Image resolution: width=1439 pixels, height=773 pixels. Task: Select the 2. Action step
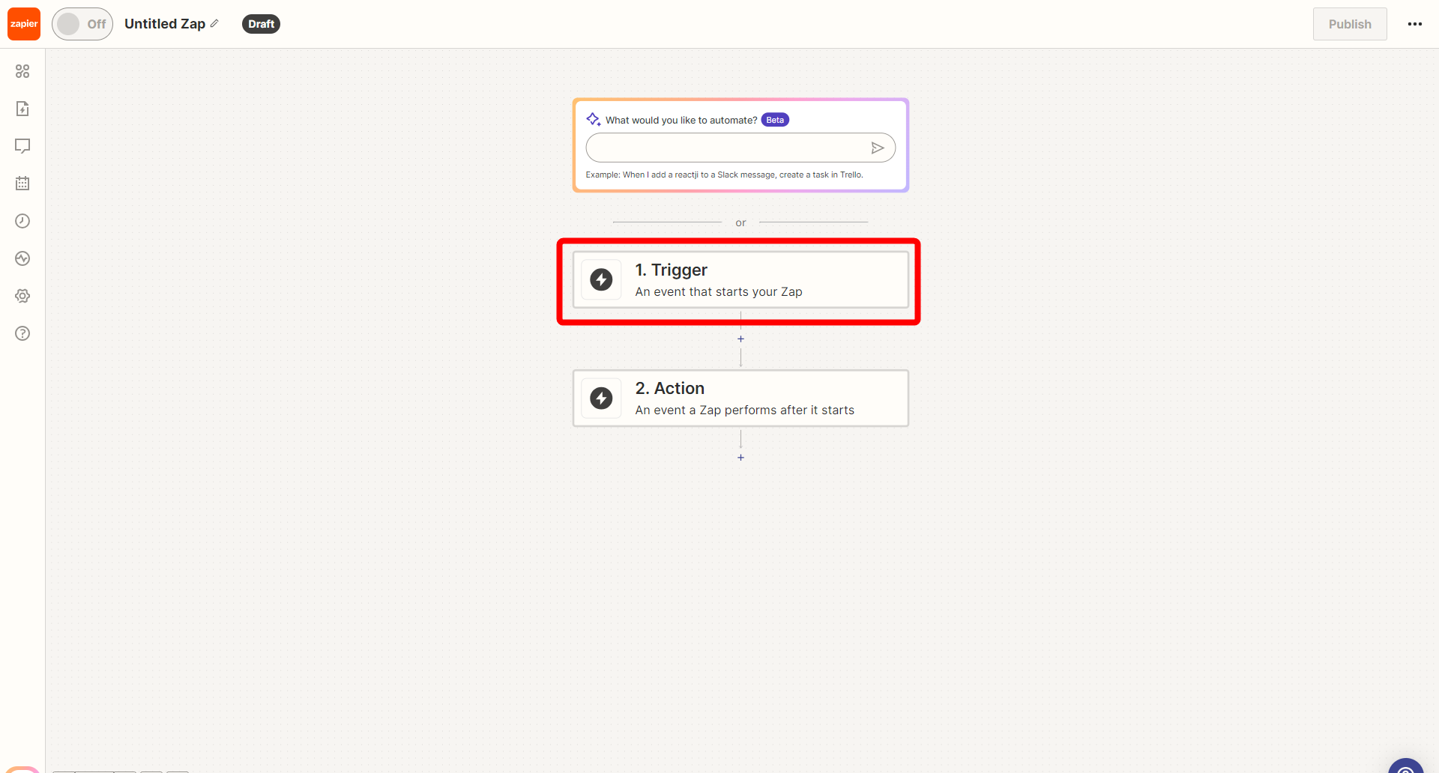740,398
